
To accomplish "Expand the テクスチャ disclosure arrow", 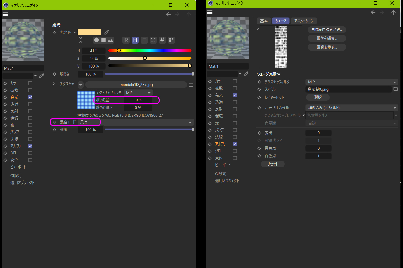I will pos(54,84).
